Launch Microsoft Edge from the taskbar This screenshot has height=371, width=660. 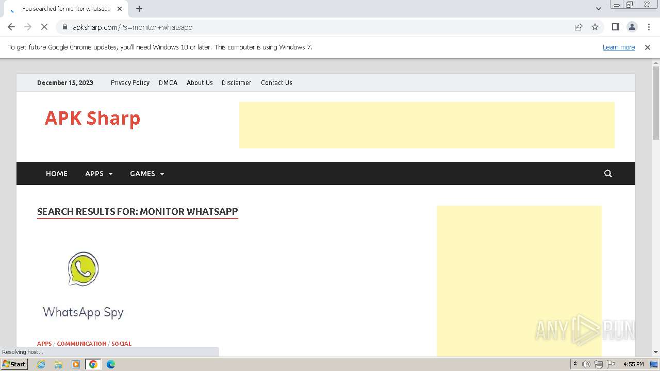click(x=111, y=364)
